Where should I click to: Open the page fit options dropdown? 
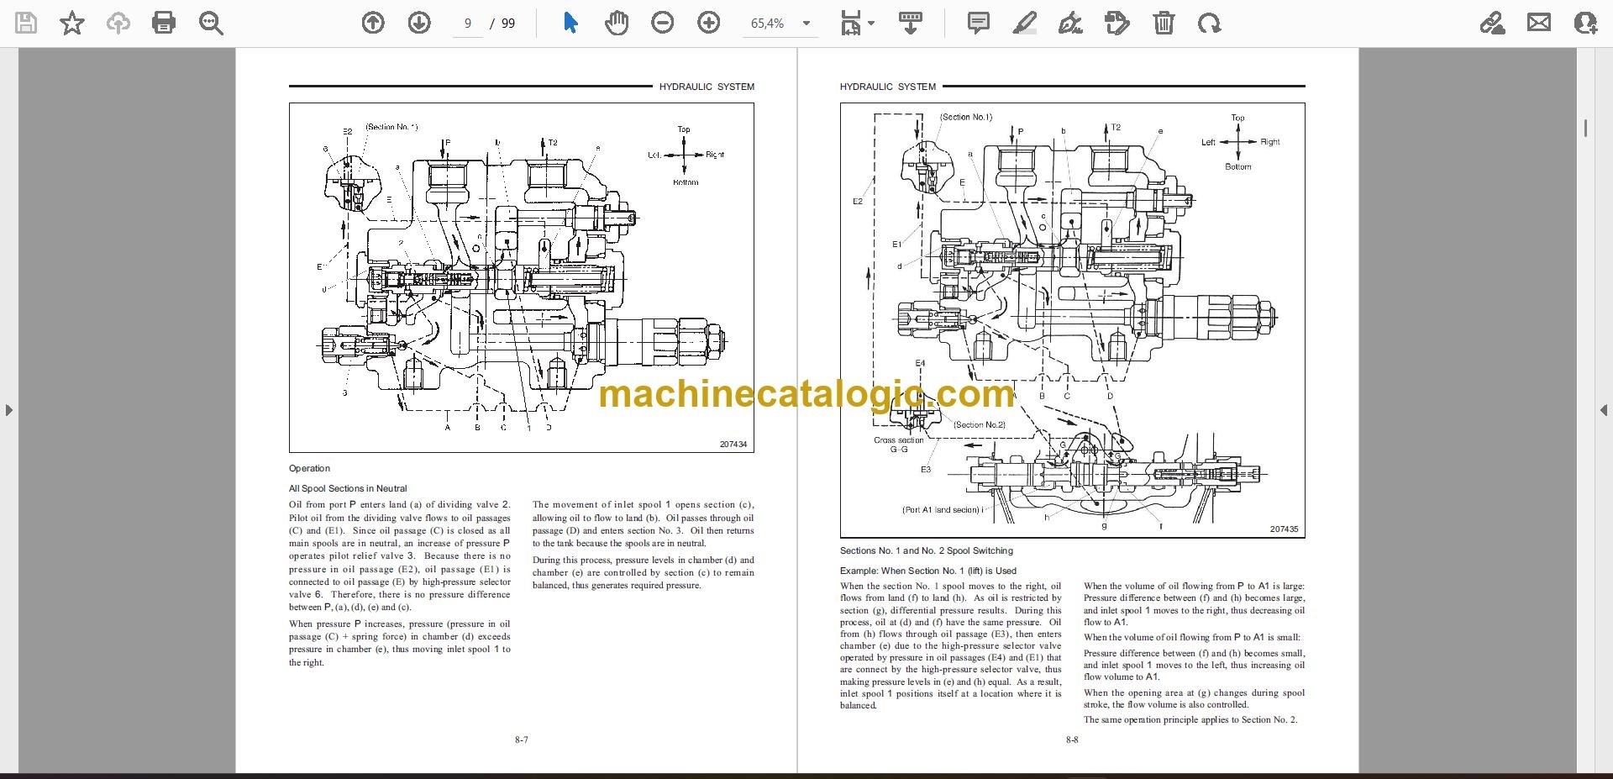pos(858,24)
